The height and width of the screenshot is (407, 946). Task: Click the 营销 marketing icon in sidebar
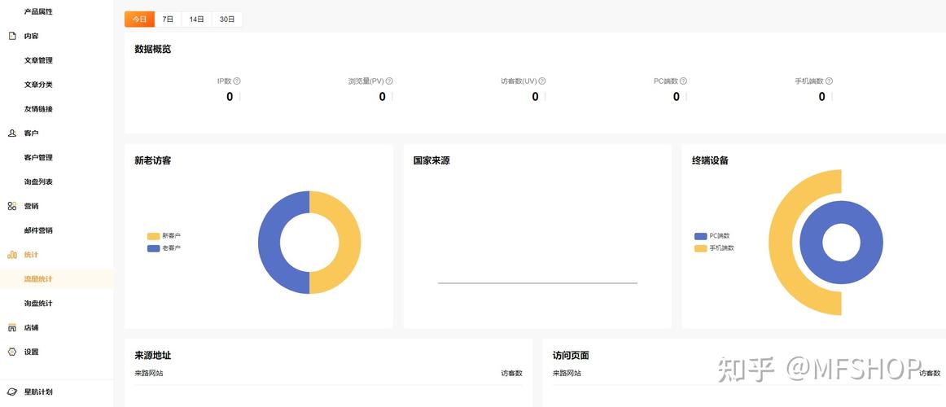pyautogui.click(x=12, y=206)
